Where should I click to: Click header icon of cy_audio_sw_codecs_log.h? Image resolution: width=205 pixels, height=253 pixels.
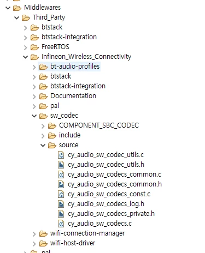pos(61,204)
